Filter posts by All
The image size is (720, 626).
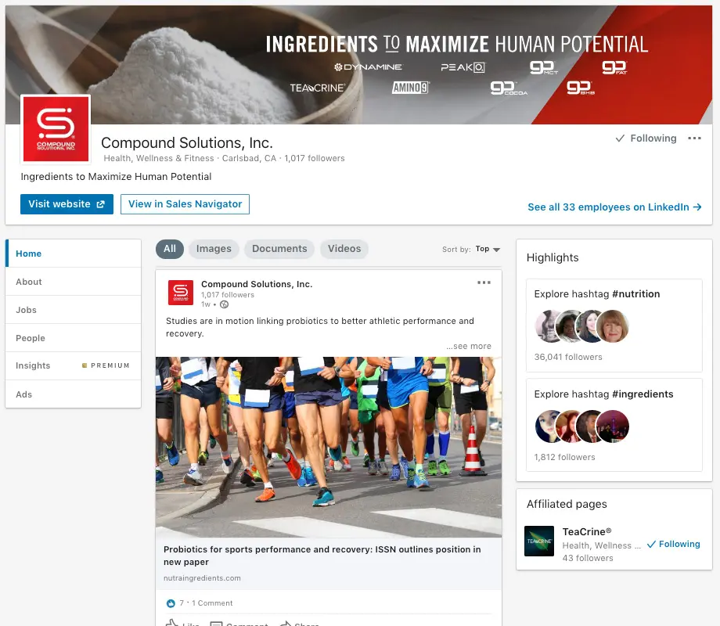pyautogui.click(x=170, y=249)
